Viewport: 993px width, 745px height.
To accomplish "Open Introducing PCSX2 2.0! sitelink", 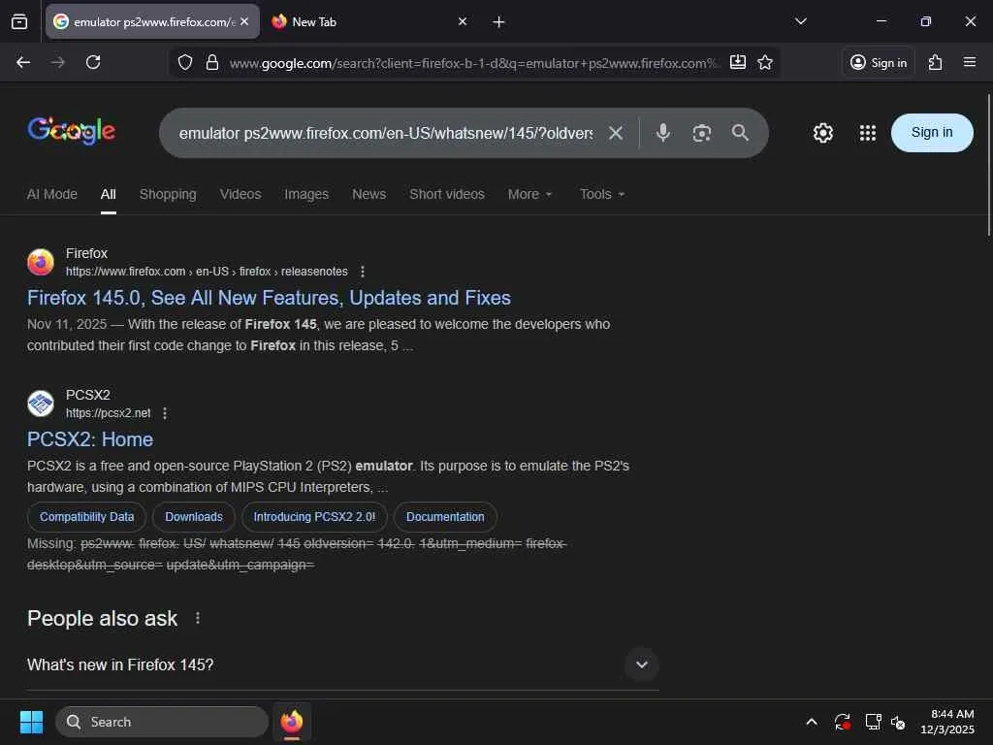I will pos(314,517).
